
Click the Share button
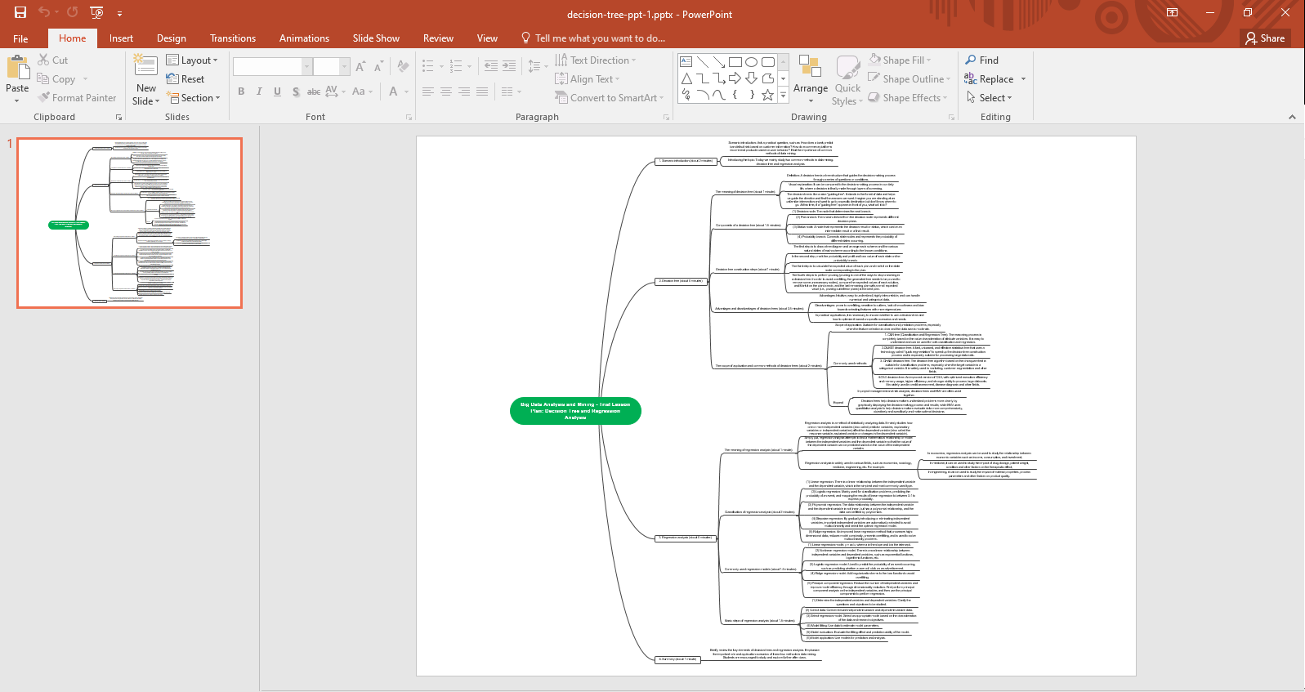click(x=1265, y=38)
